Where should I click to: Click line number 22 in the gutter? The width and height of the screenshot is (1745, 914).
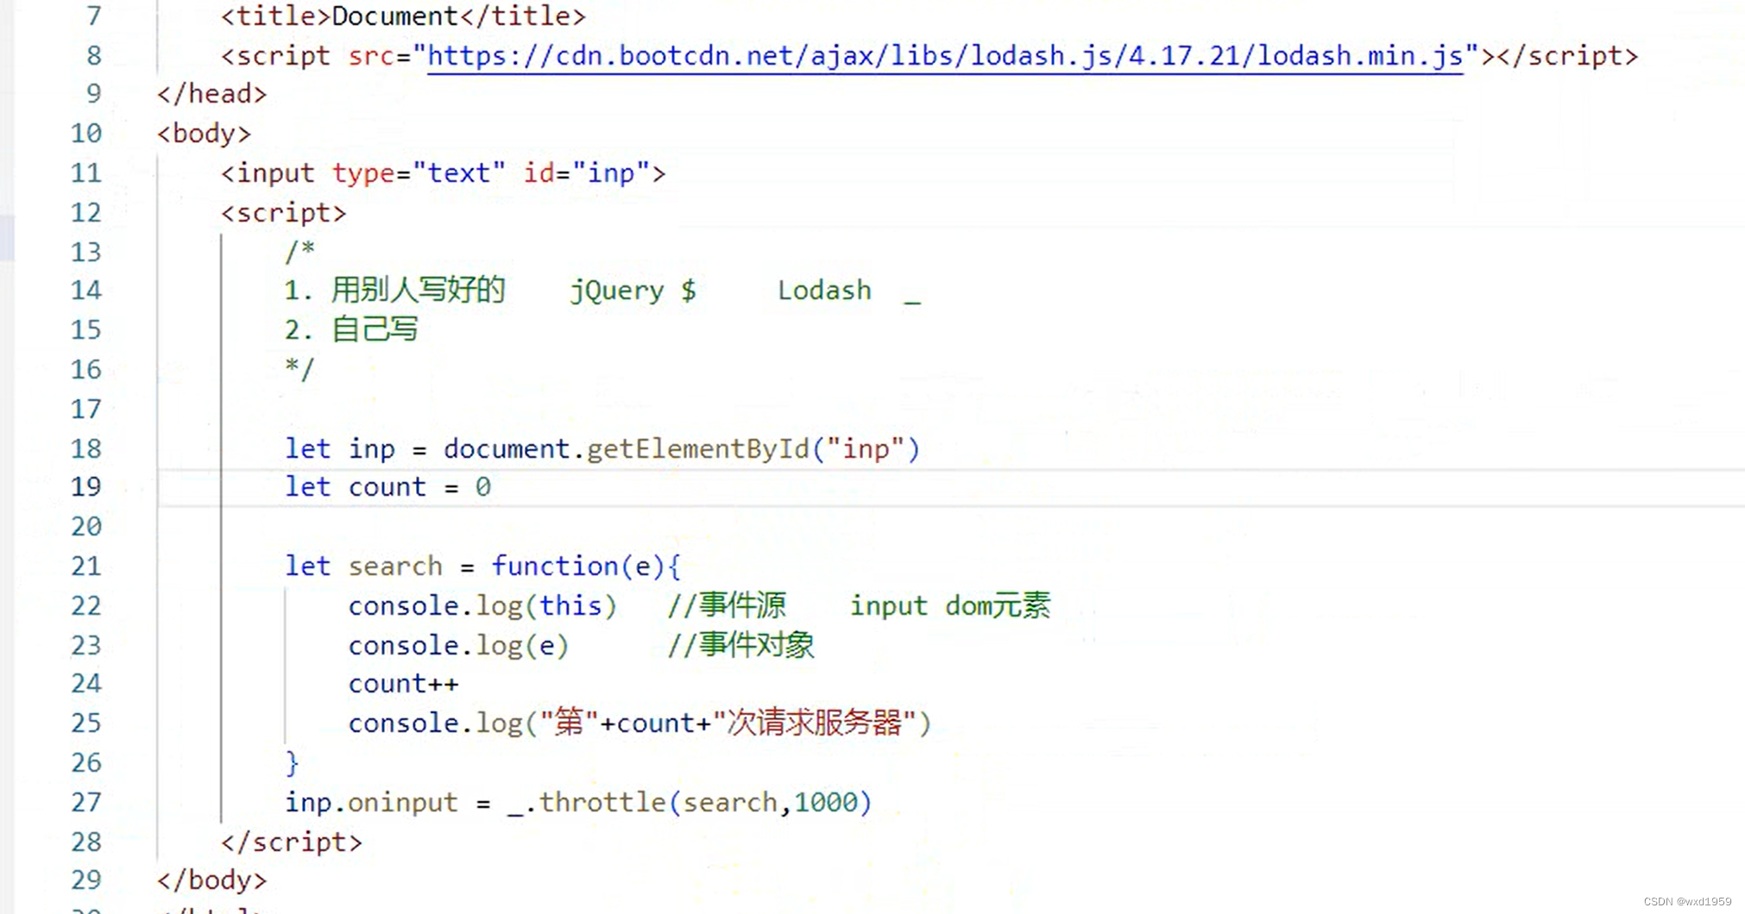(85, 606)
